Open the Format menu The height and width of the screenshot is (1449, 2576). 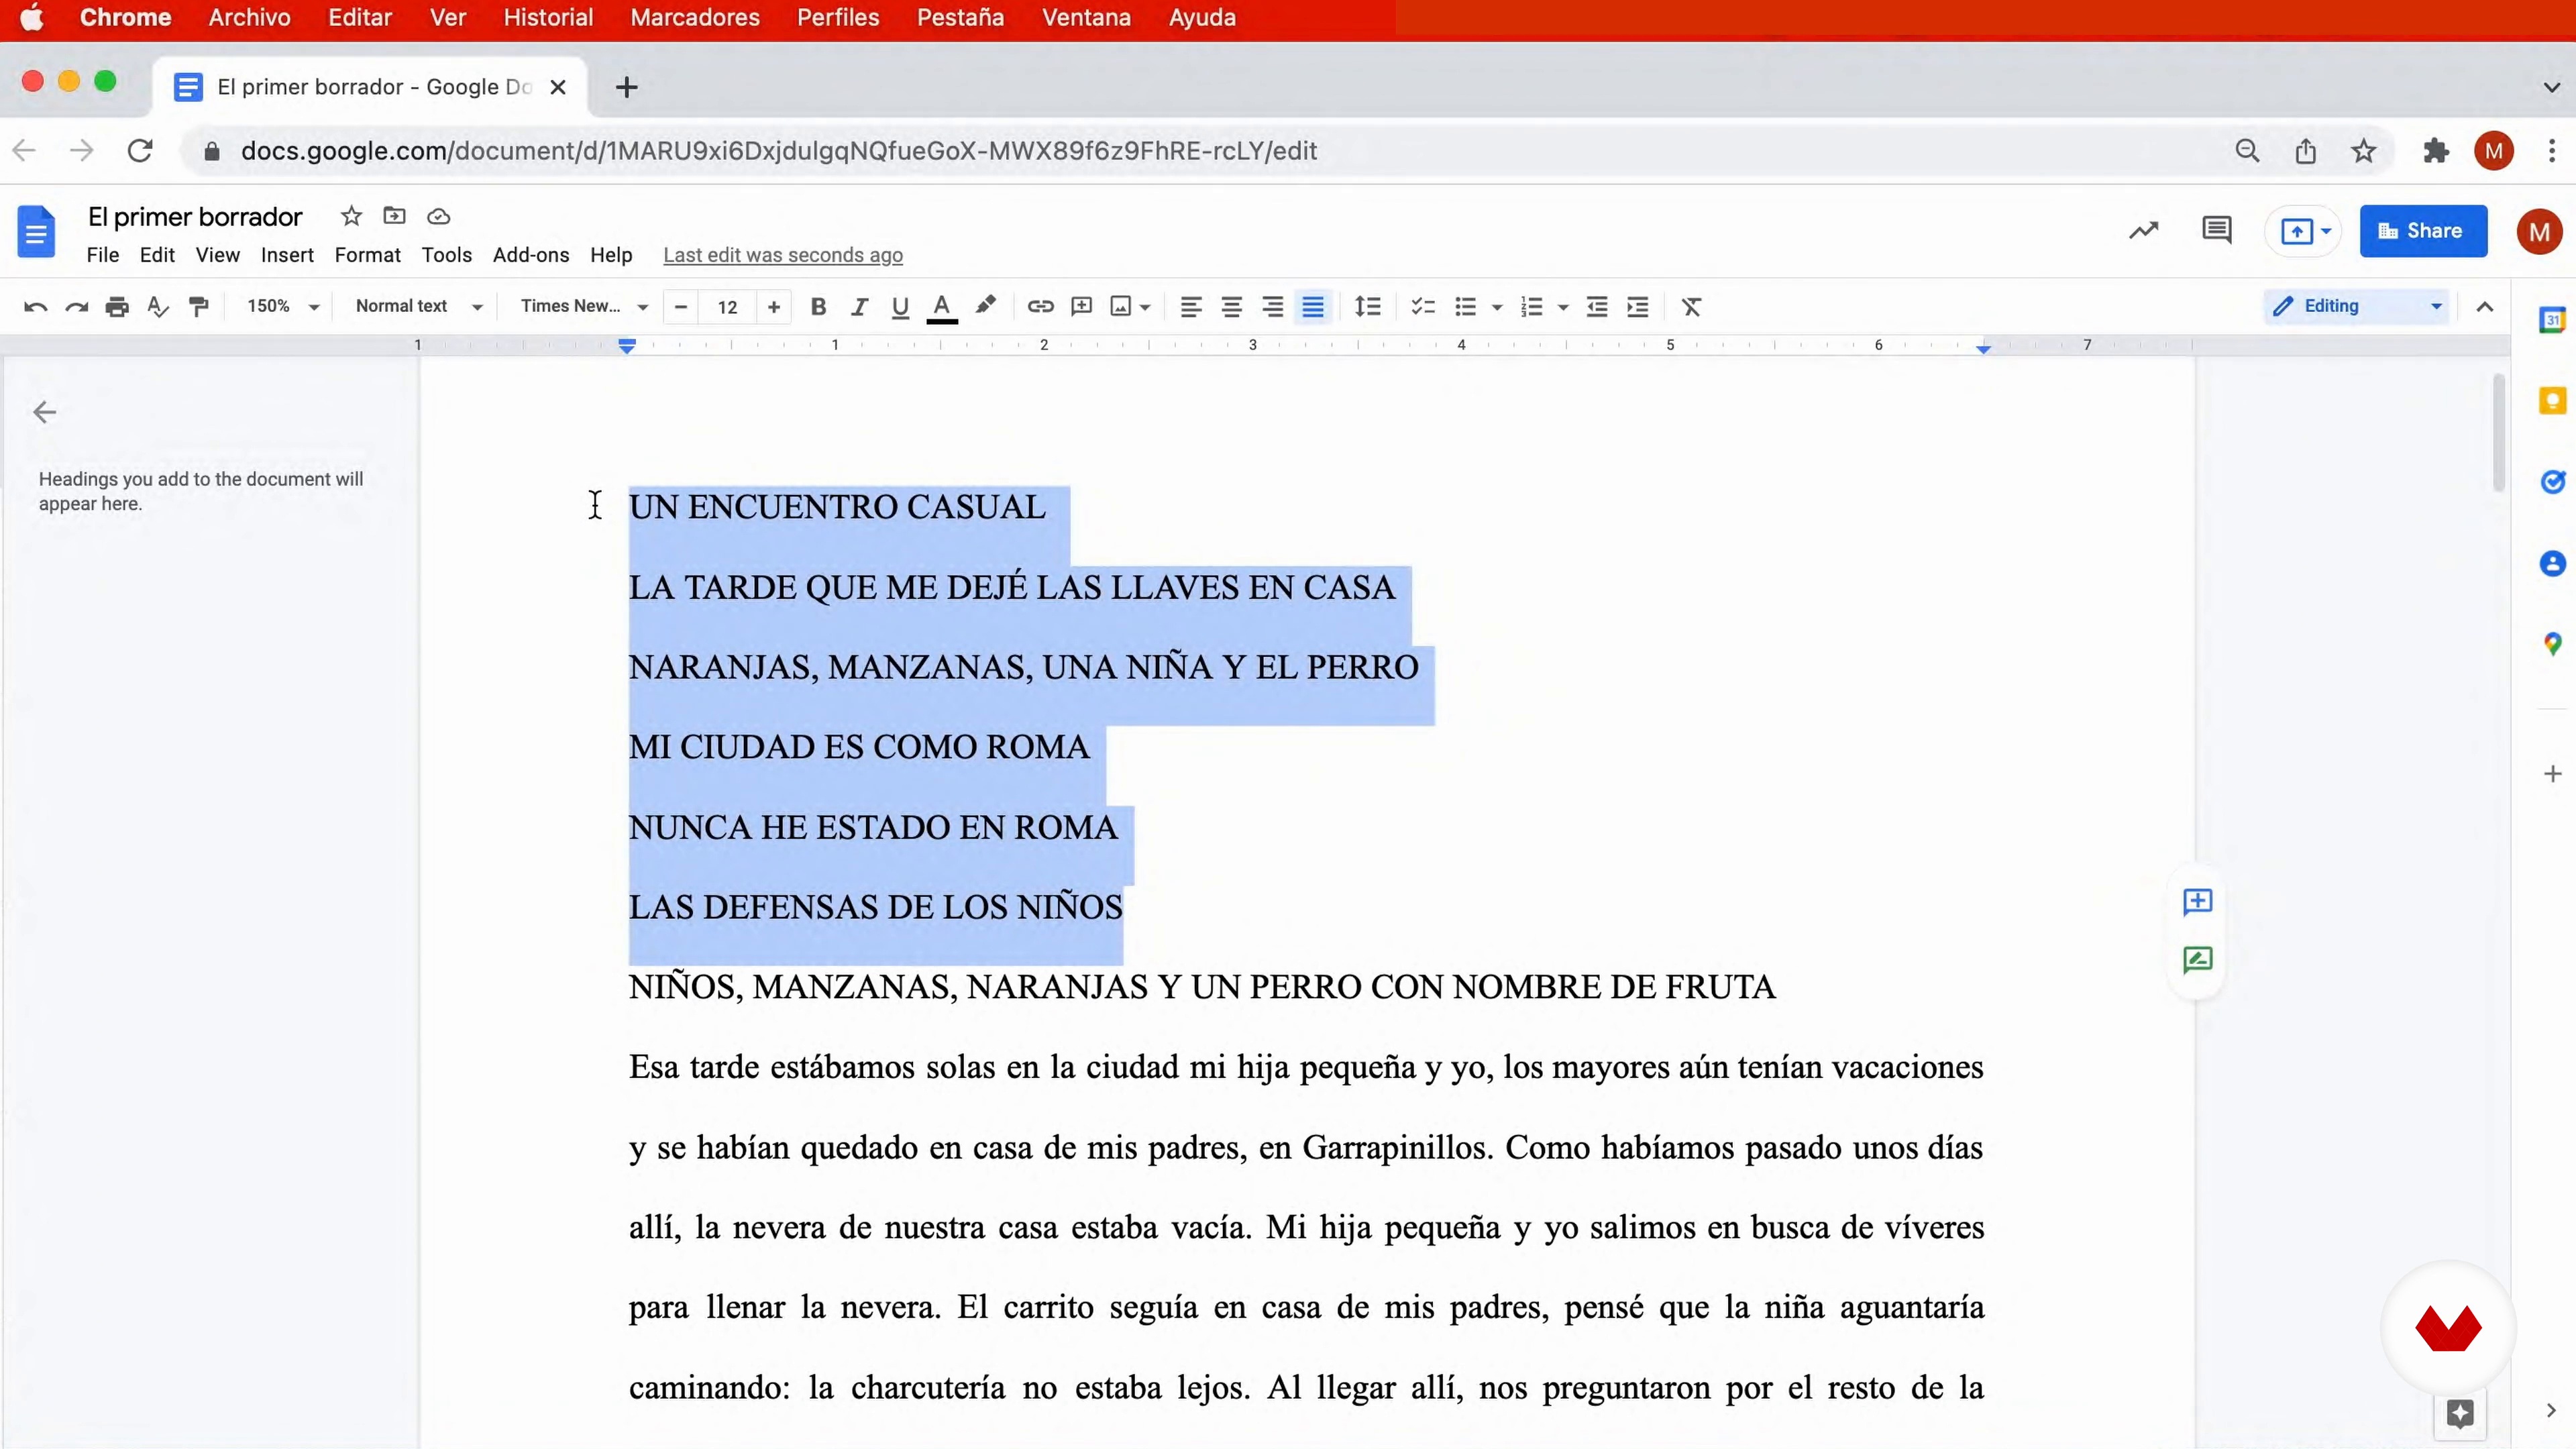click(367, 255)
